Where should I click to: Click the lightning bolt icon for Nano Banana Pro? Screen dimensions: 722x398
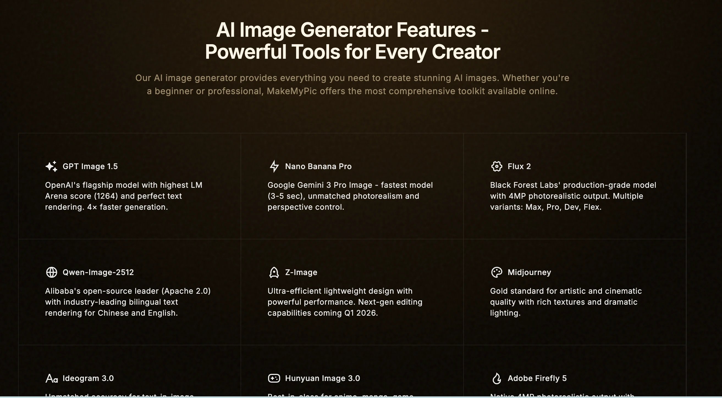point(274,166)
